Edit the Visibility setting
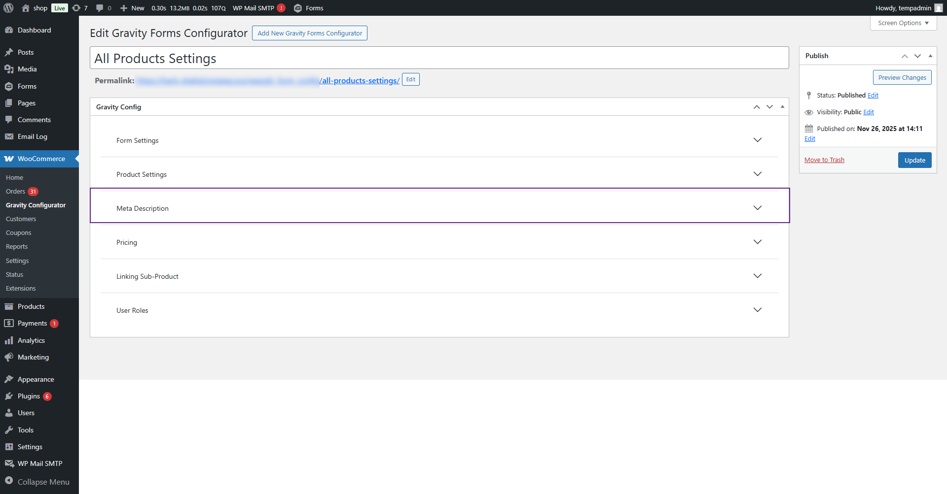Viewport: 947px width, 494px height. click(x=869, y=112)
